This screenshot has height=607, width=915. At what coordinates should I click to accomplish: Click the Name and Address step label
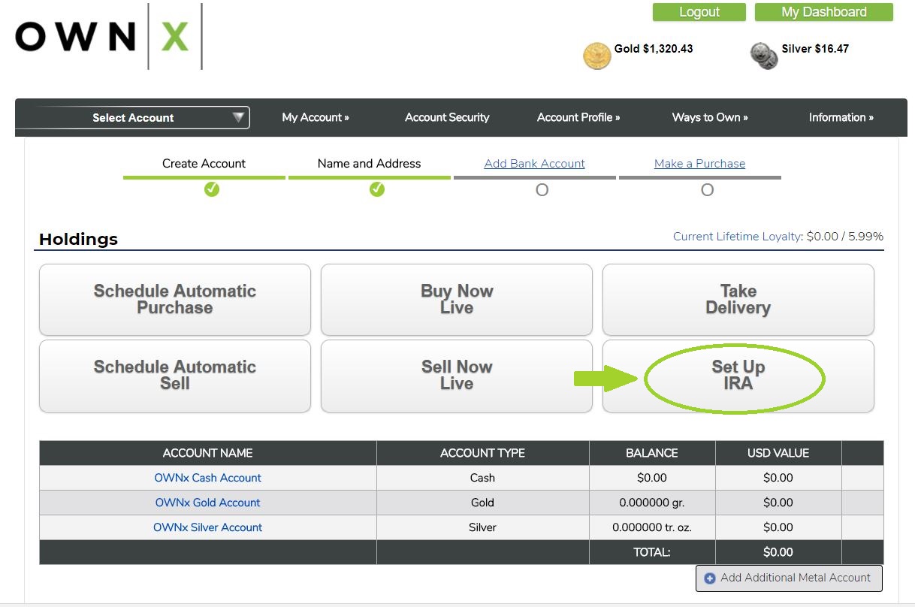370,164
